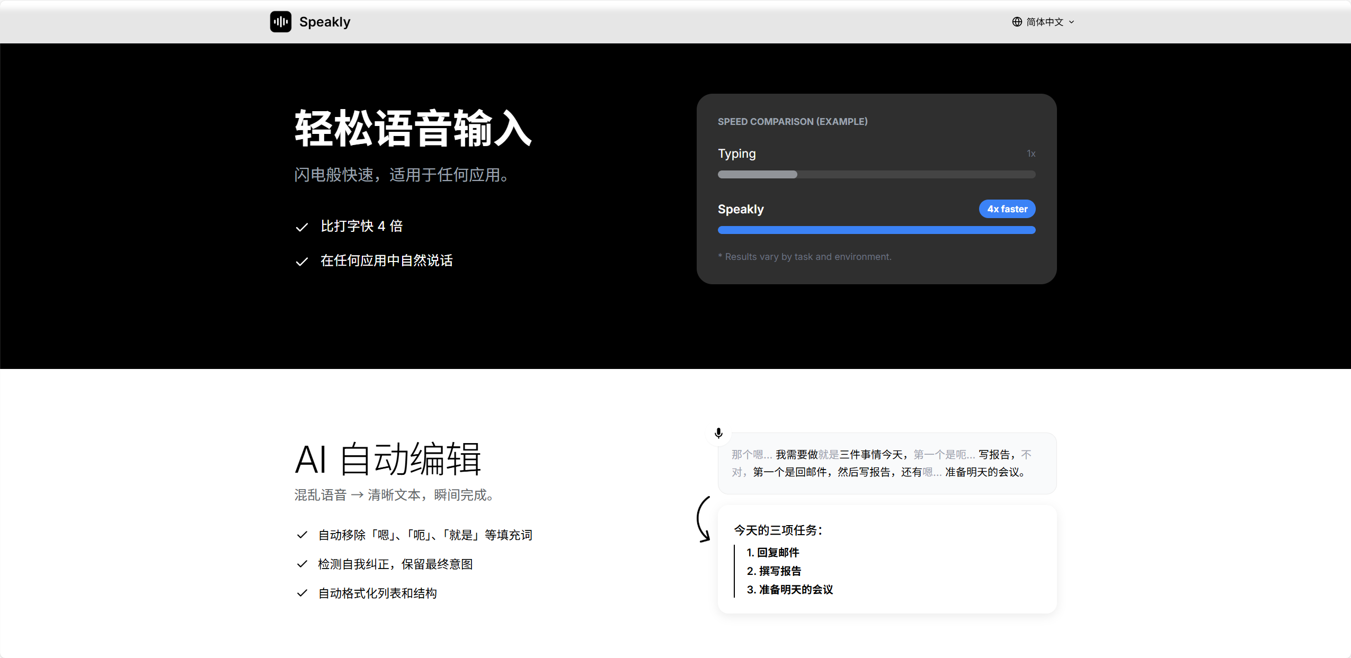Click the globe language icon
Screen dimensions: 1351x658
pyautogui.click(x=1017, y=22)
